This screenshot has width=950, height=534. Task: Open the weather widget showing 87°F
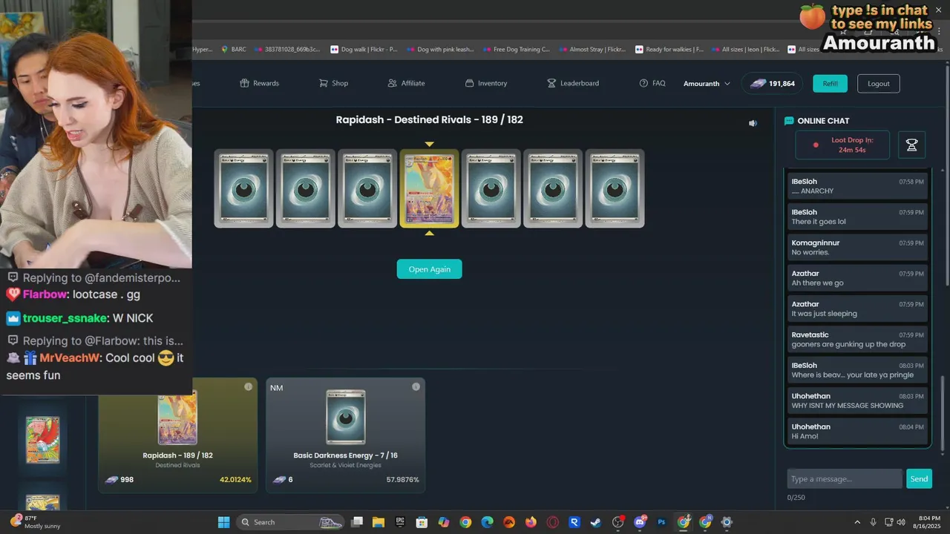coord(35,521)
